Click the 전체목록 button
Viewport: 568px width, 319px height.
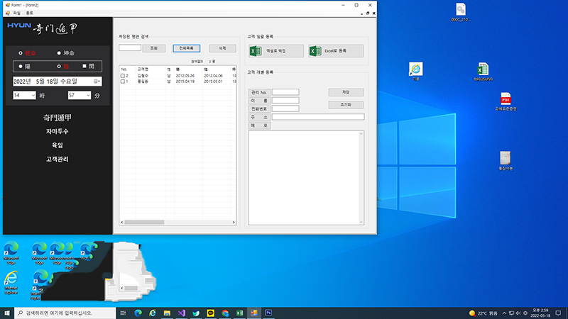(x=187, y=48)
